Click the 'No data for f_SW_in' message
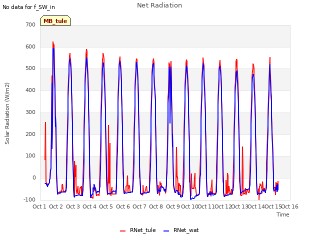The image size is (320, 240). (28, 7)
